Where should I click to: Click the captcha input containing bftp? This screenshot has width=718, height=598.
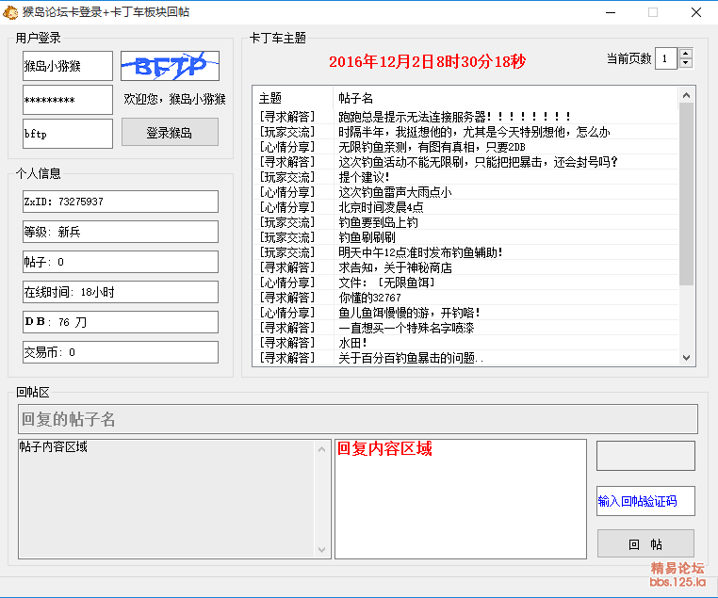pos(68,134)
